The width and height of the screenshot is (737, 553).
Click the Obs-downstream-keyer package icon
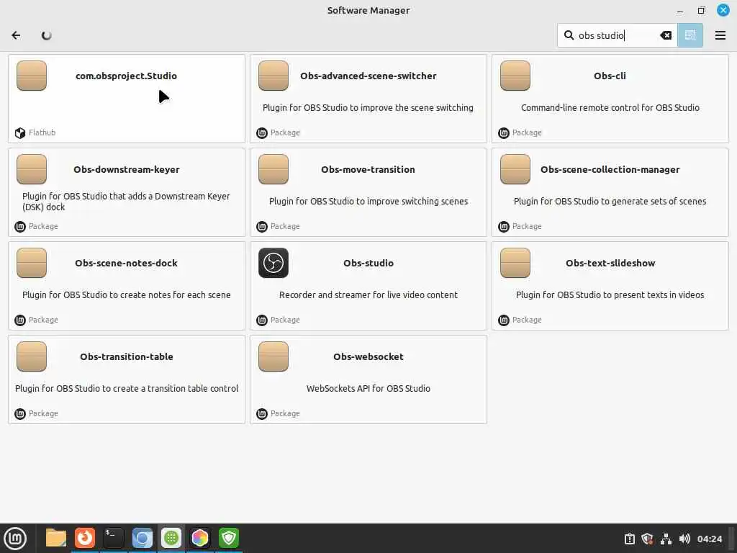click(32, 169)
